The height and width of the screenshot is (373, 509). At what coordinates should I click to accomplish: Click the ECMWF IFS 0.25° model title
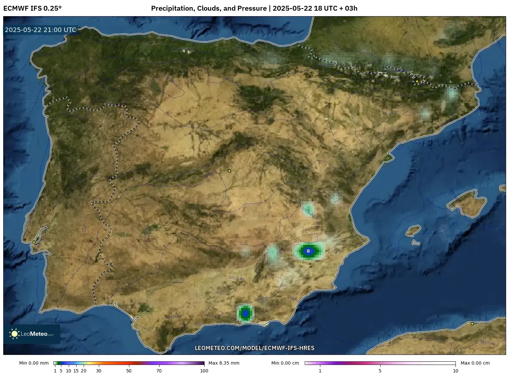(32, 8)
